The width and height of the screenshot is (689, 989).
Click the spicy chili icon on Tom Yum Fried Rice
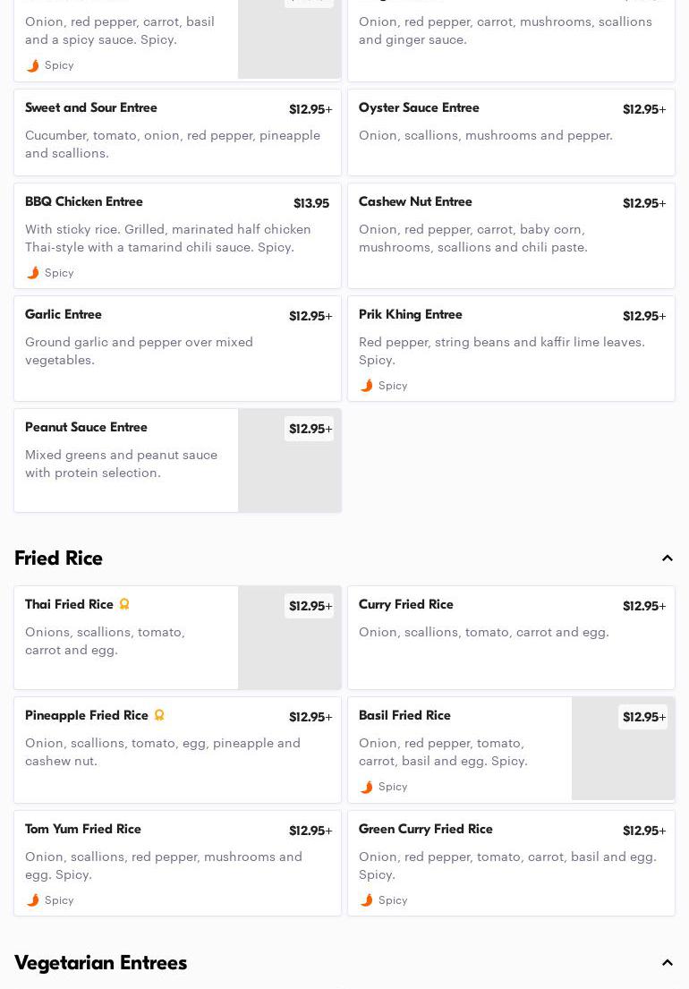point(33,900)
